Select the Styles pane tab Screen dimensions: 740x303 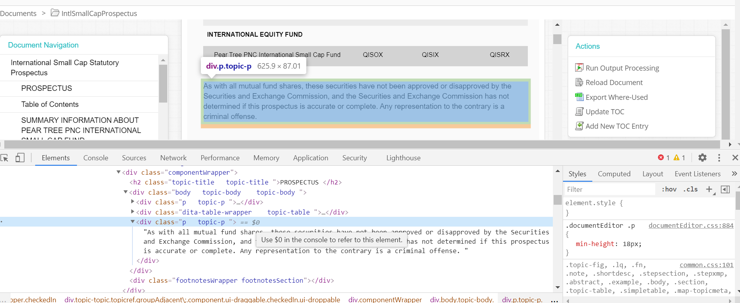[577, 174]
